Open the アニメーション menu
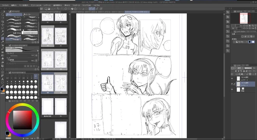The height and width of the screenshot is (140, 257). click(x=36, y=5)
